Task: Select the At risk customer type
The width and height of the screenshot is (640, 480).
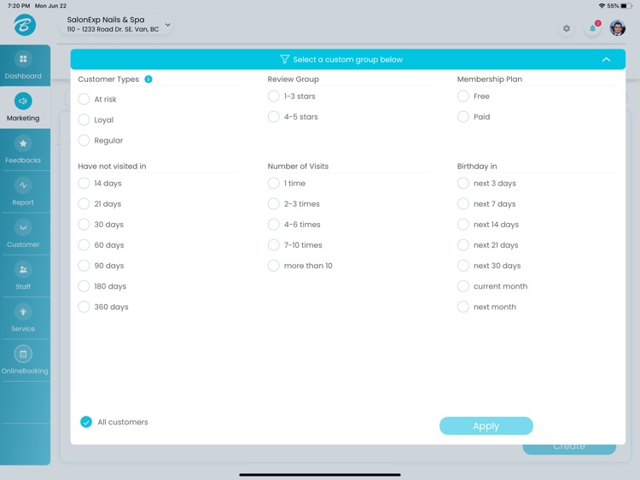Action: [84, 99]
